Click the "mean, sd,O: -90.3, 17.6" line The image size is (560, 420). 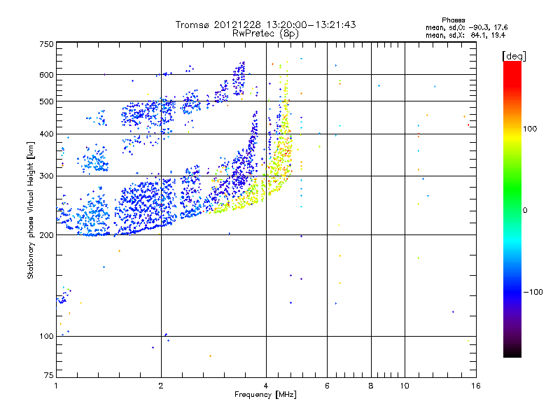click(466, 27)
